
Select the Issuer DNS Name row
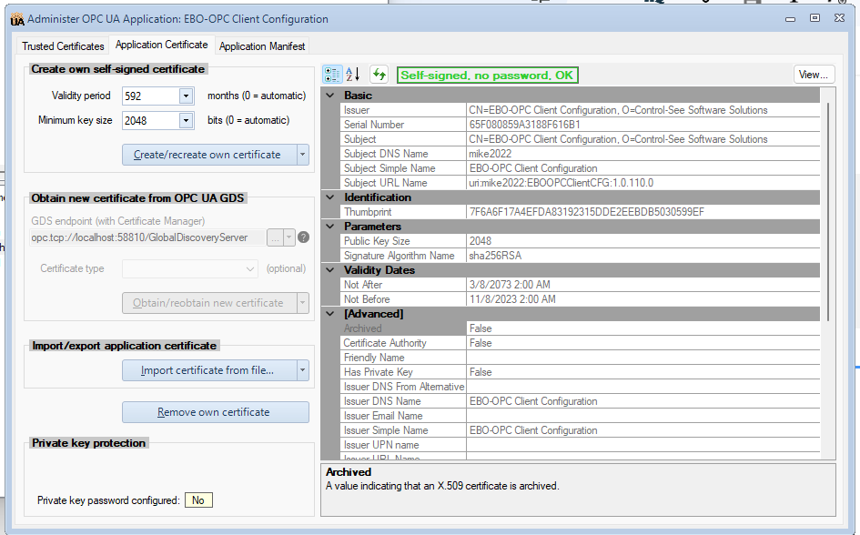coord(581,401)
